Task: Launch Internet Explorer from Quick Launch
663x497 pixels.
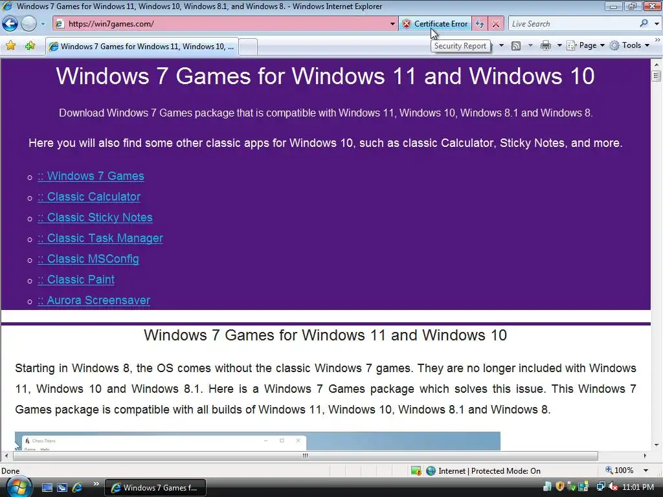Action: coord(78,488)
